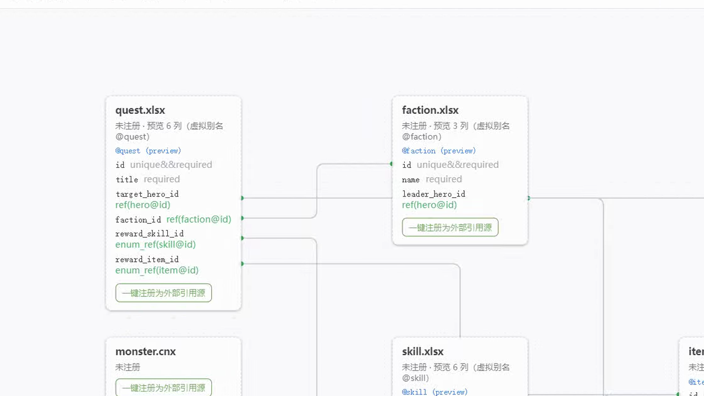Click the green connector dot beside quest faction_id
704x396 pixels.
[x=242, y=218]
